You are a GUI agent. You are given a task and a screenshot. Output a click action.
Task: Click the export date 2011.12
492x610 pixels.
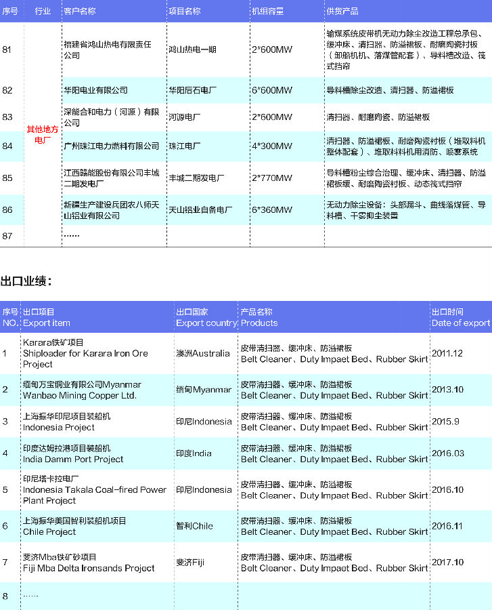[x=447, y=353]
